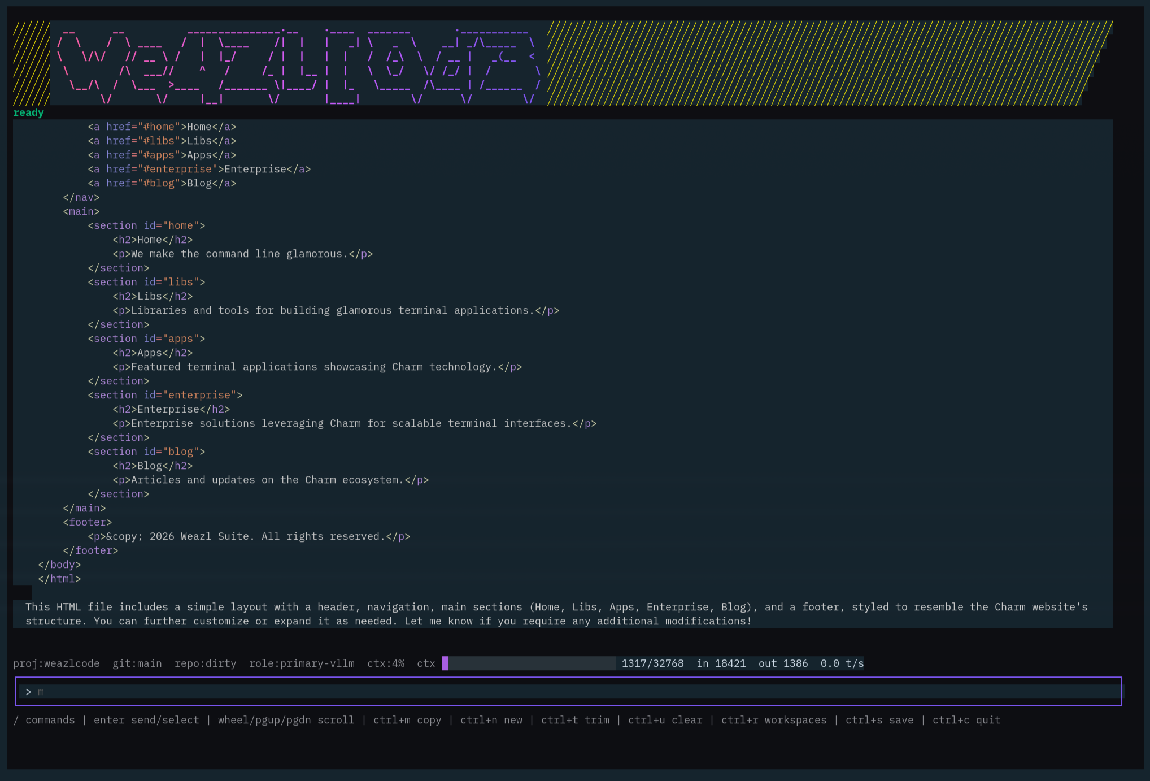Click 'enter send/select' footer hint

(x=146, y=720)
